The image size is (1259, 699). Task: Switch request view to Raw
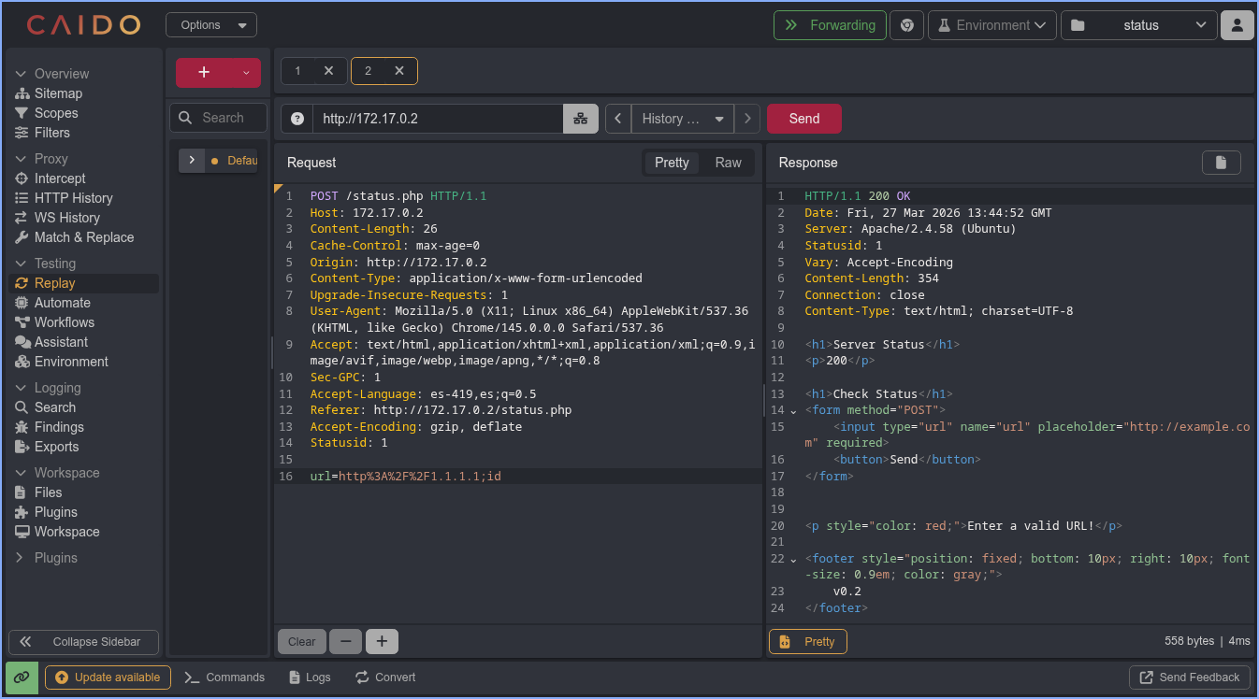click(728, 163)
